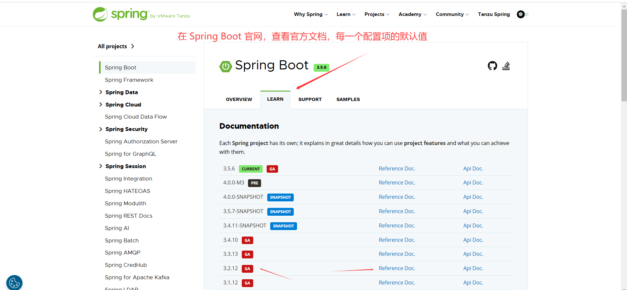Open Spring CredHub project

(126, 265)
